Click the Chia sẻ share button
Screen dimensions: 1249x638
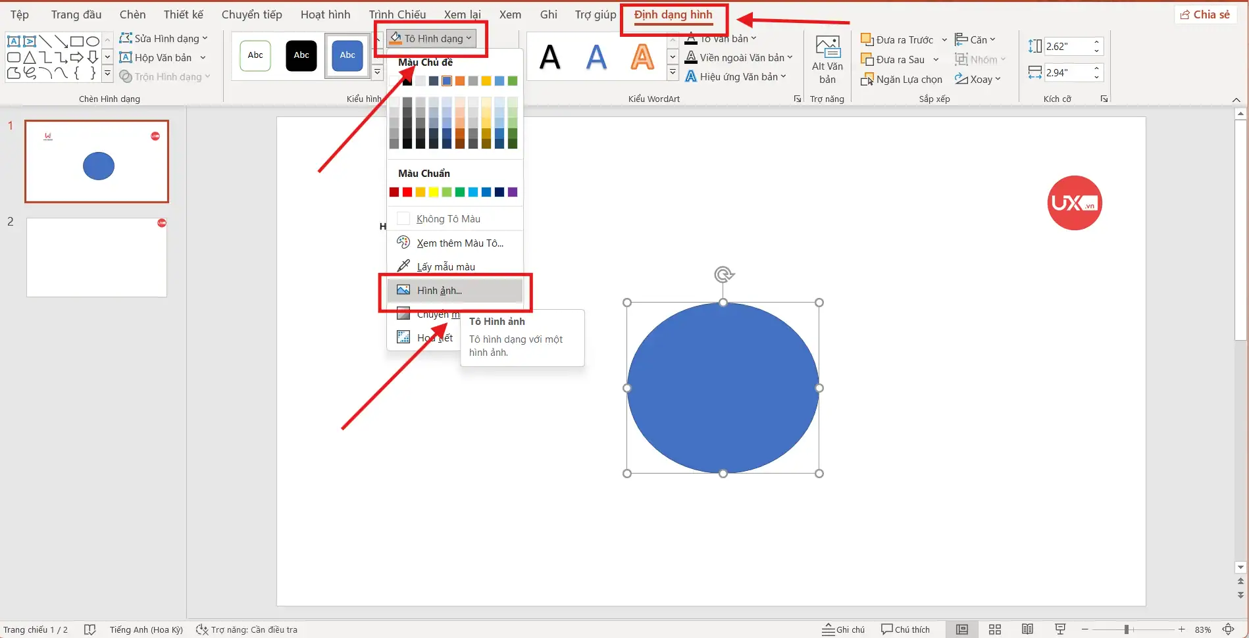pos(1205,14)
